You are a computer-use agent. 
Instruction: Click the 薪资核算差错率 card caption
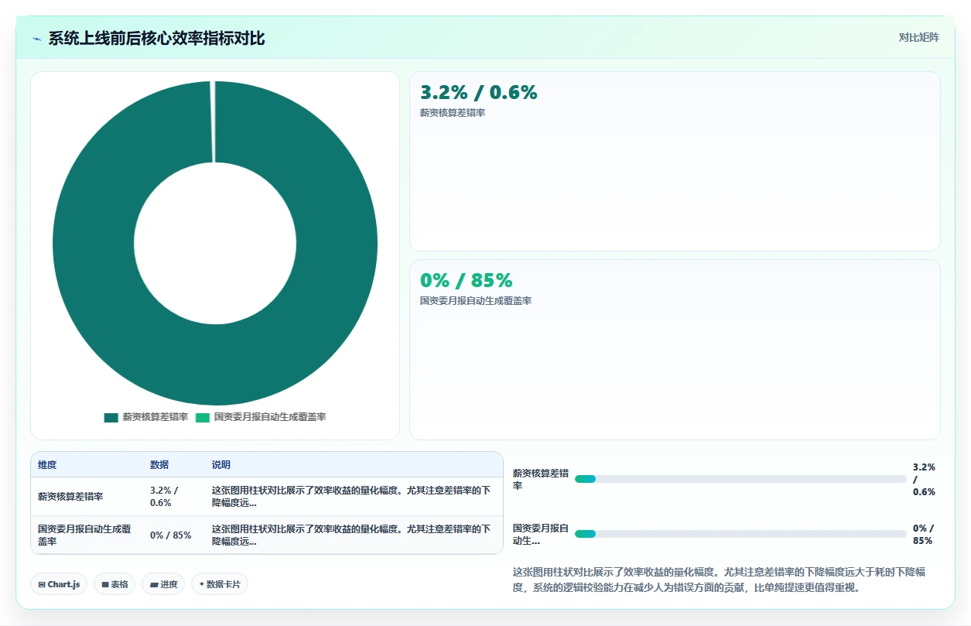tap(453, 113)
